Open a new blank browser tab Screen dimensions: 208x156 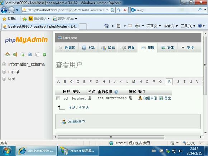click(x=83, y=27)
